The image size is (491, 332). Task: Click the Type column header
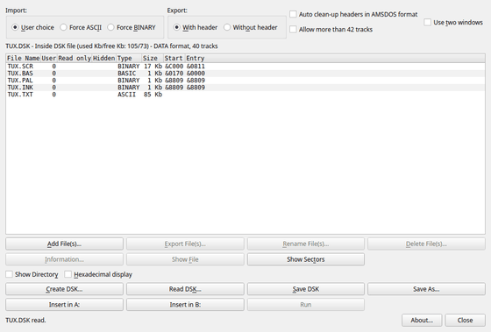coord(129,58)
